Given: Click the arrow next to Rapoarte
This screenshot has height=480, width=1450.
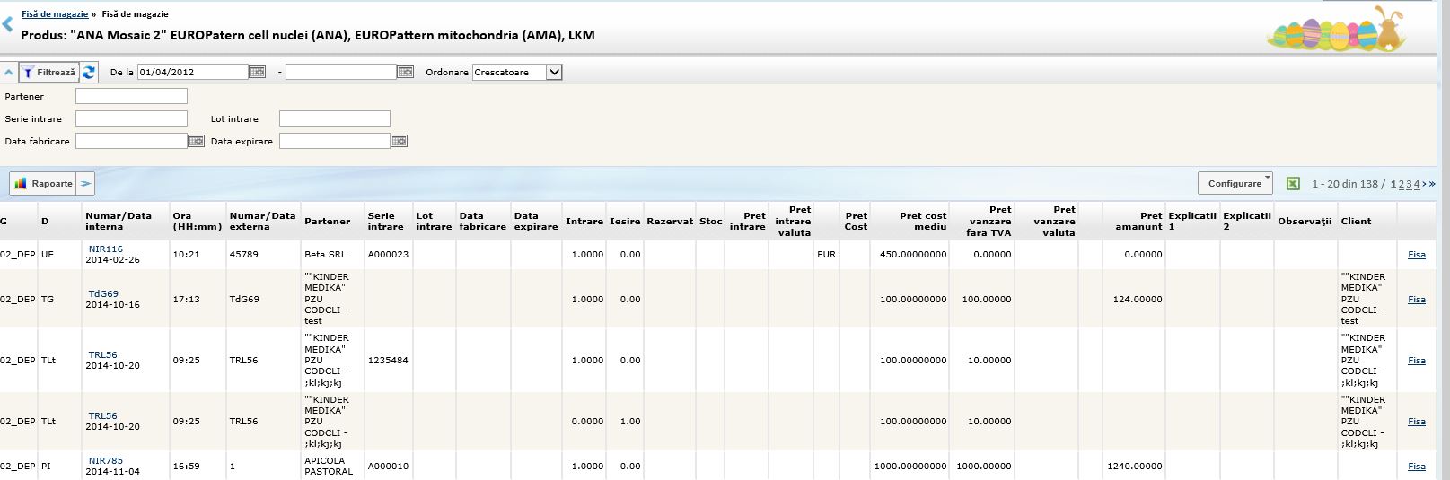Looking at the screenshot, I should 85,184.
